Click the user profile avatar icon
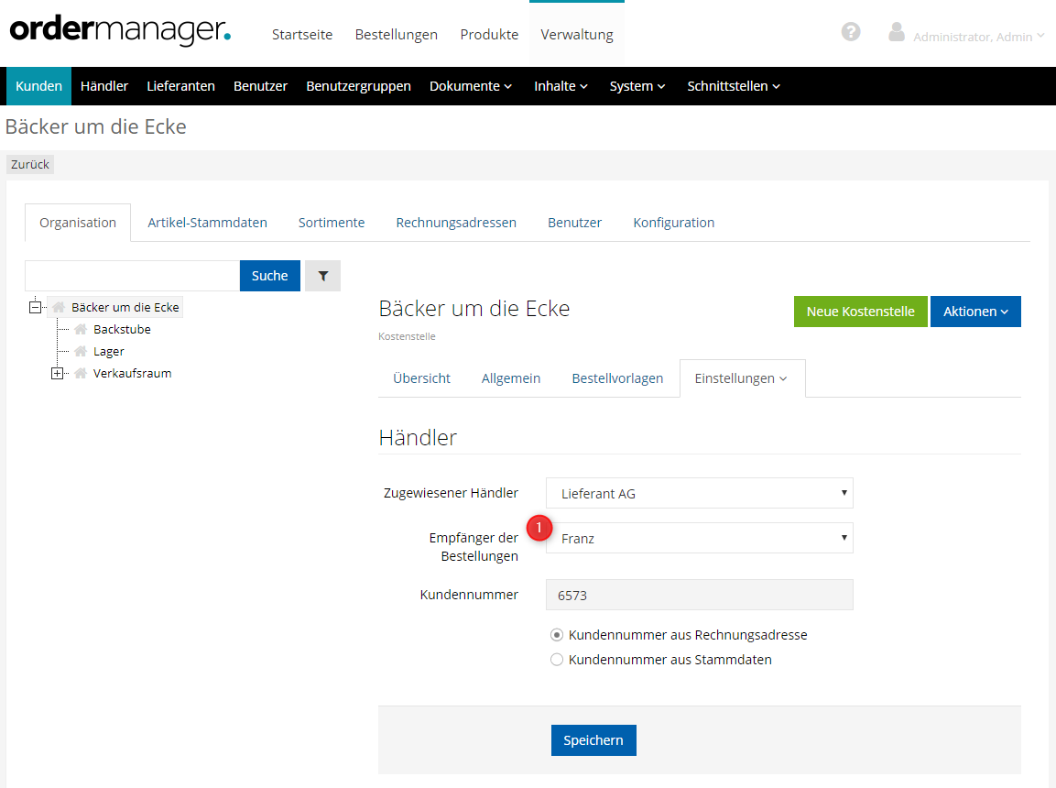 (x=897, y=32)
